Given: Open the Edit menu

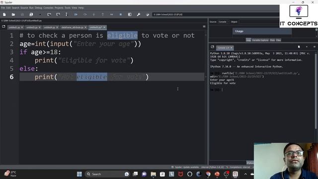Looking at the screenshot, I should click(8, 8).
